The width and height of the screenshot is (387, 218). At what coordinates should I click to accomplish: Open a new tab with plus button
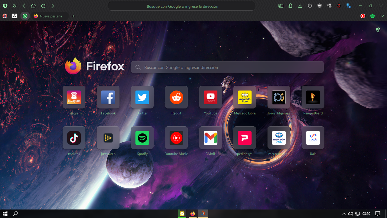point(73,16)
